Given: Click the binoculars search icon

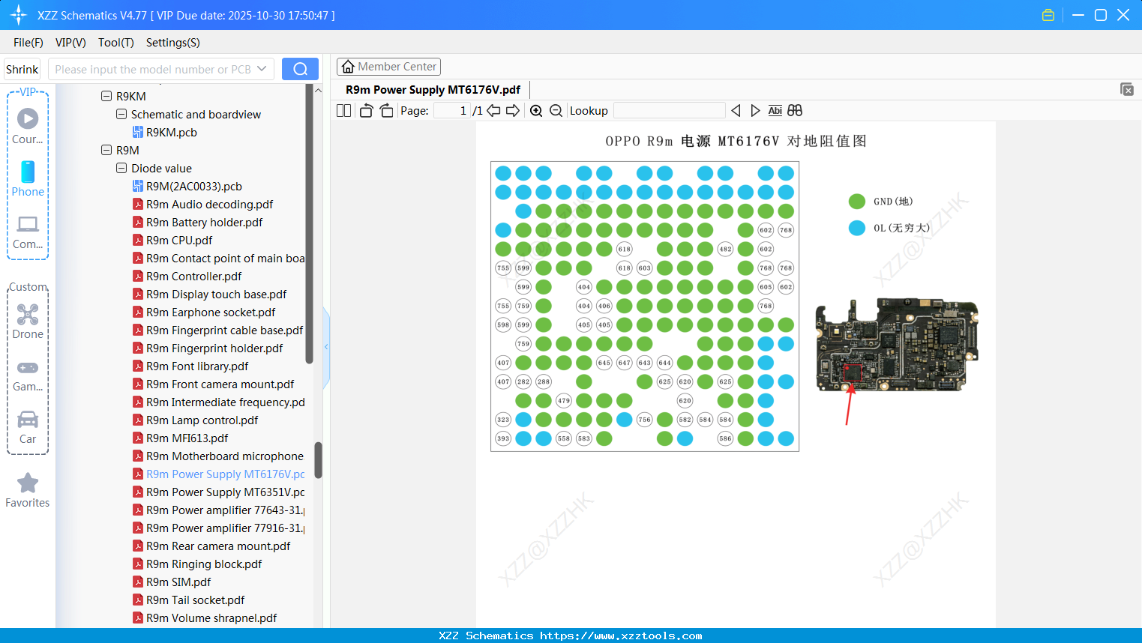Looking at the screenshot, I should pos(795,110).
